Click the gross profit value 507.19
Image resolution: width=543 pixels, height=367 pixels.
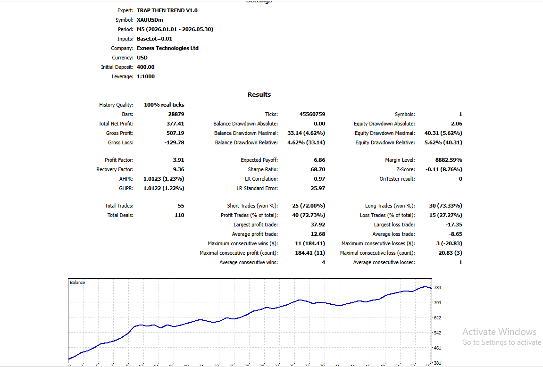pos(175,133)
